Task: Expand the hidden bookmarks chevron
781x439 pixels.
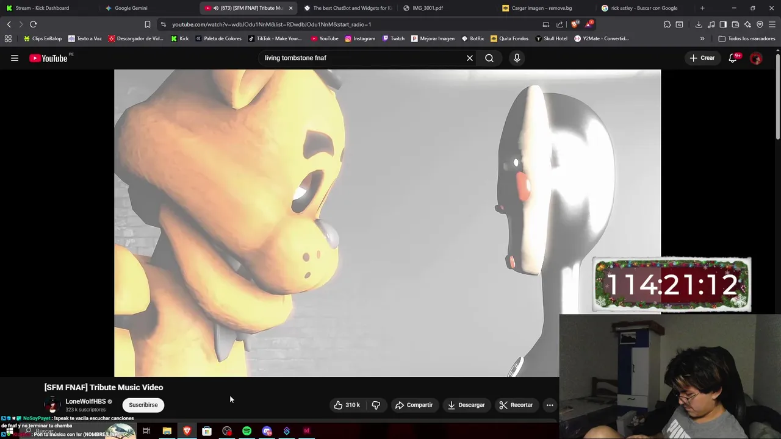Action: point(702,38)
